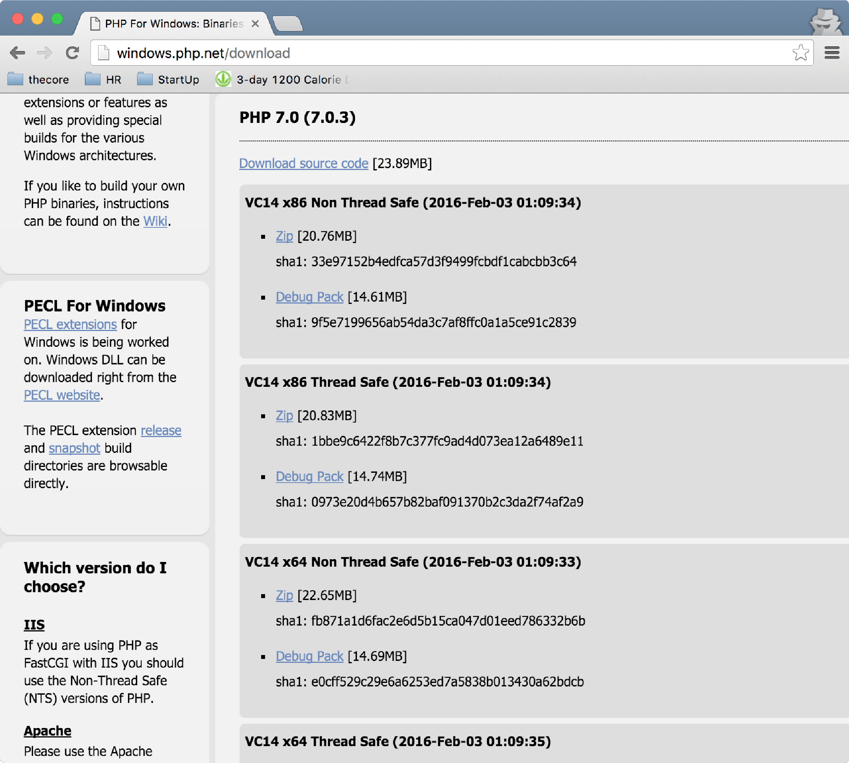This screenshot has height=763, width=849.
Task: Click sha1 hash starting 9f5e7199656a
Action: pyautogui.click(x=444, y=322)
